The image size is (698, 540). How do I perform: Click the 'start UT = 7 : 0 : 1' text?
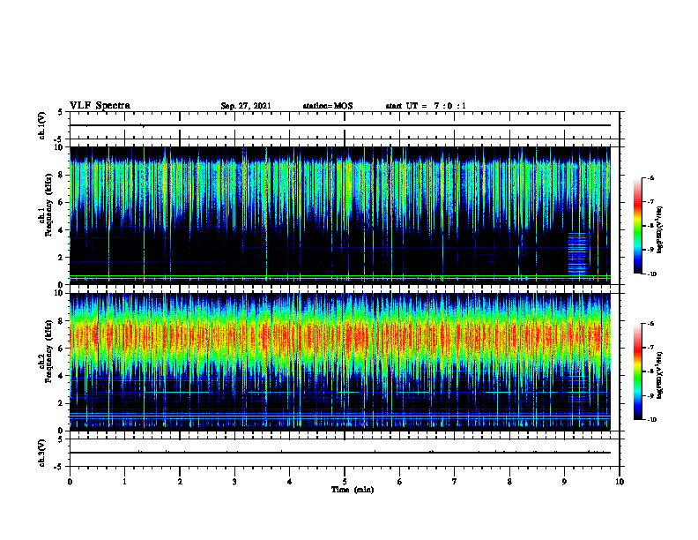point(426,106)
